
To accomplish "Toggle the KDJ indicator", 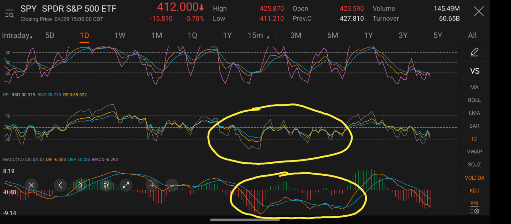I will [x=474, y=190].
